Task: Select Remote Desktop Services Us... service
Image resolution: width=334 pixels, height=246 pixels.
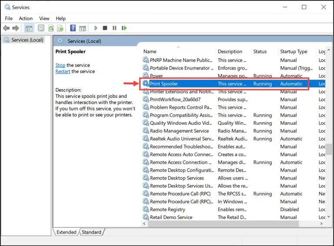Action: click(x=181, y=186)
